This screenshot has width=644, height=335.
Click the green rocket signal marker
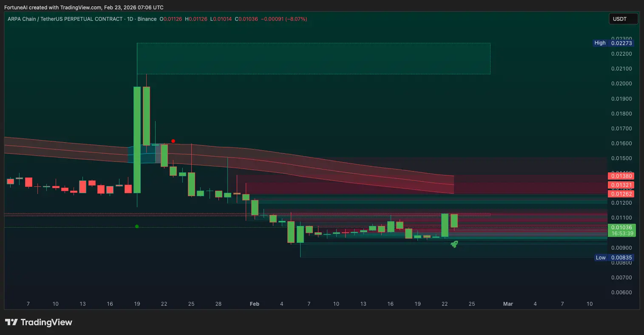[454, 244]
